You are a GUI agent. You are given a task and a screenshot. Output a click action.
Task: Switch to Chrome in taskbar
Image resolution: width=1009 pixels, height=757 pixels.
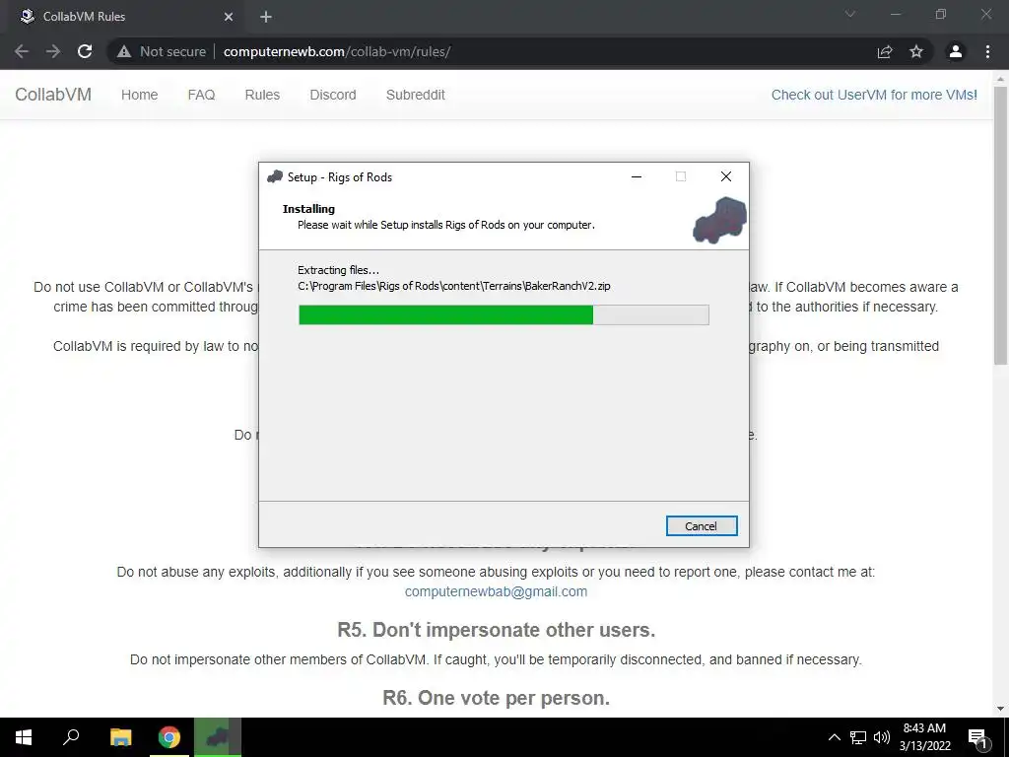[x=169, y=737]
